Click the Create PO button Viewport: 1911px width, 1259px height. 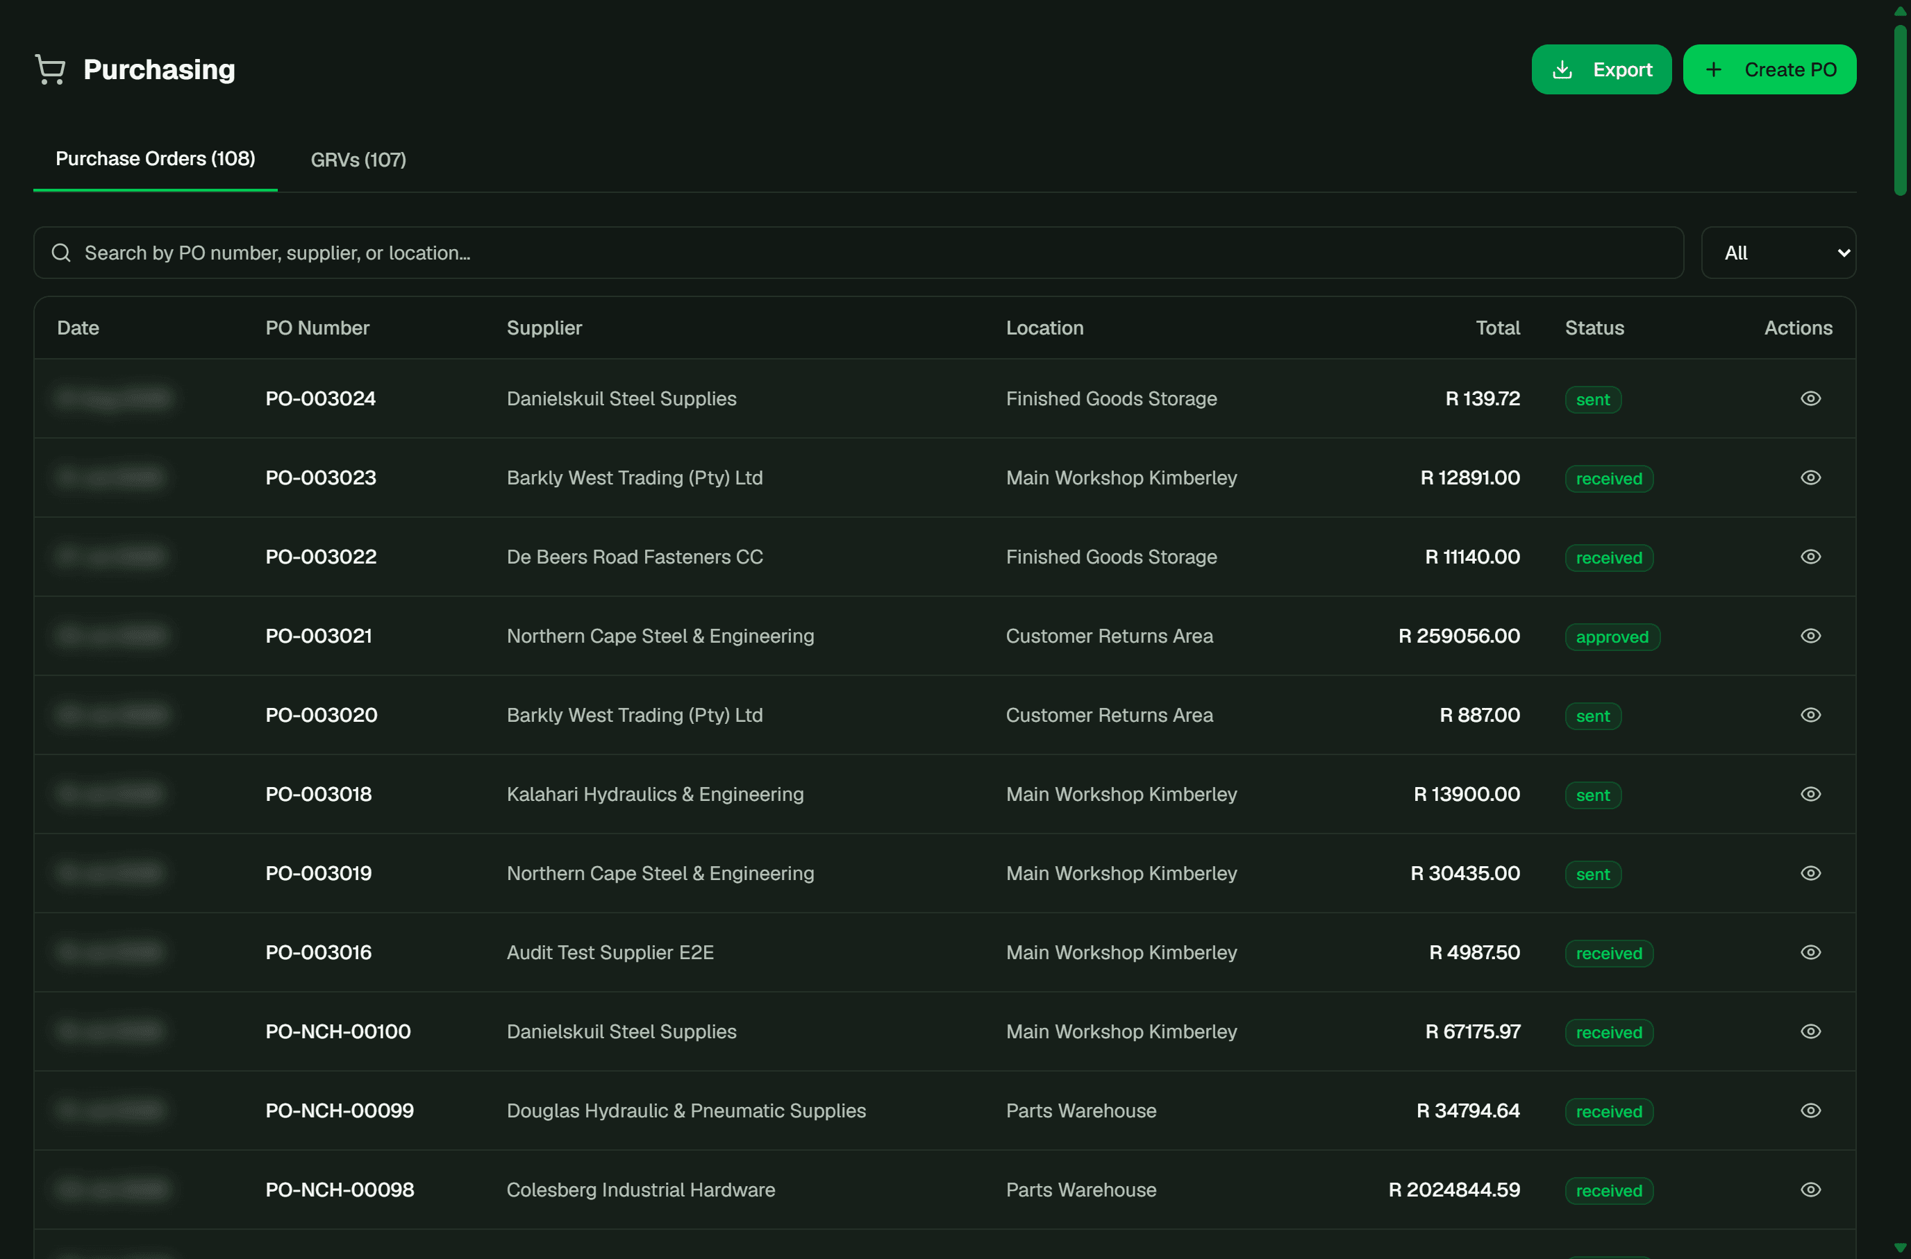(1769, 70)
